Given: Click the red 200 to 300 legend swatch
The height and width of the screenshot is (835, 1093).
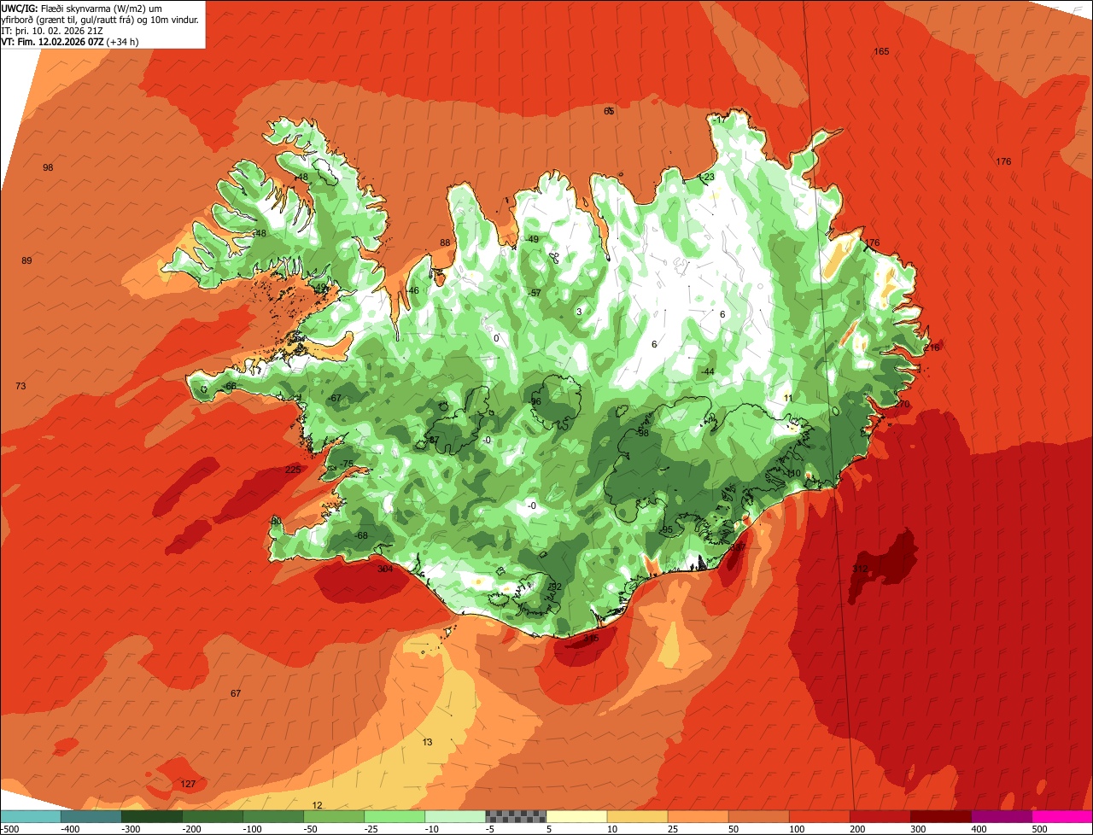Looking at the screenshot, I should coord(879,816).
